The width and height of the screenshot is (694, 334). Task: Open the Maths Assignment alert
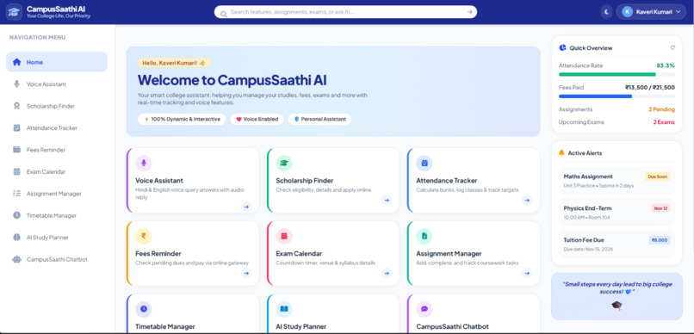coord(617,181)
